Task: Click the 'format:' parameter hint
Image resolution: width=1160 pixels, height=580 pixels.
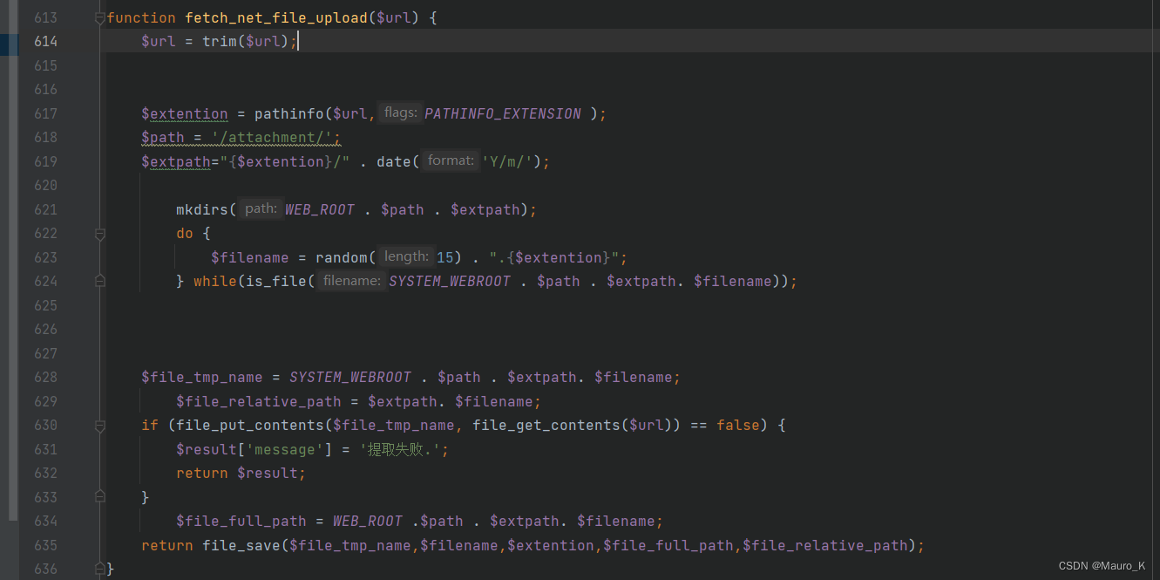Action: (x=451, y=160)
